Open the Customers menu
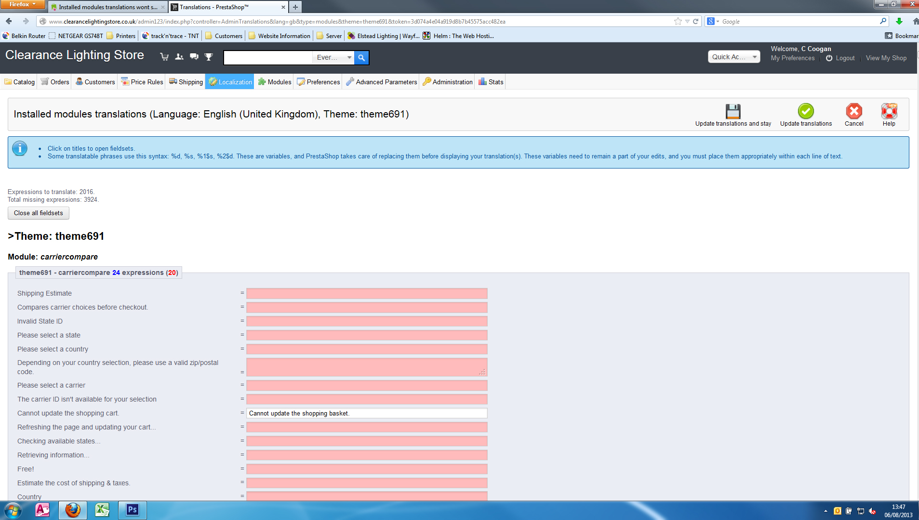This screenshot has width=919, height=520. pyautogui.click(x=95, y=82)
